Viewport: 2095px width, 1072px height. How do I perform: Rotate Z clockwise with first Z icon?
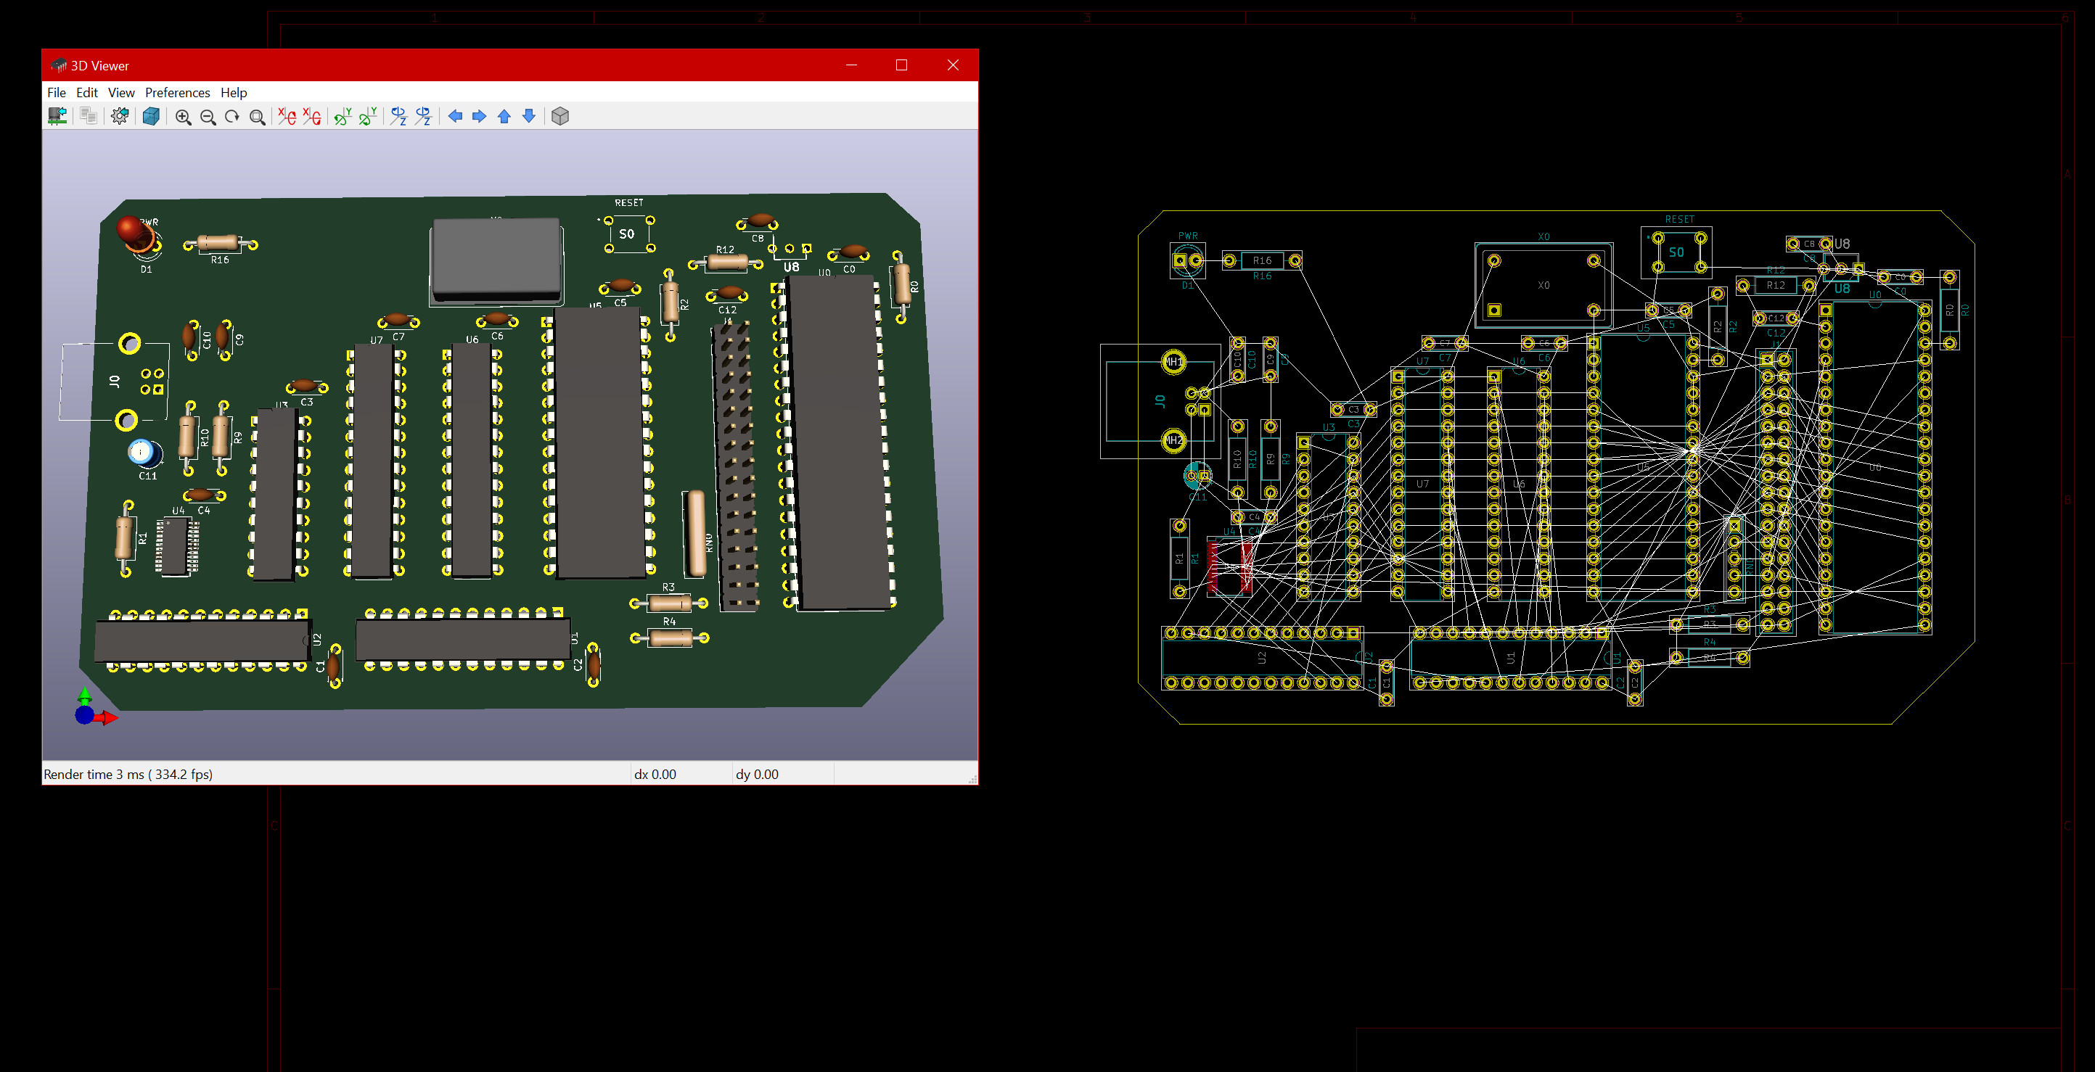[x=398, y=116]
